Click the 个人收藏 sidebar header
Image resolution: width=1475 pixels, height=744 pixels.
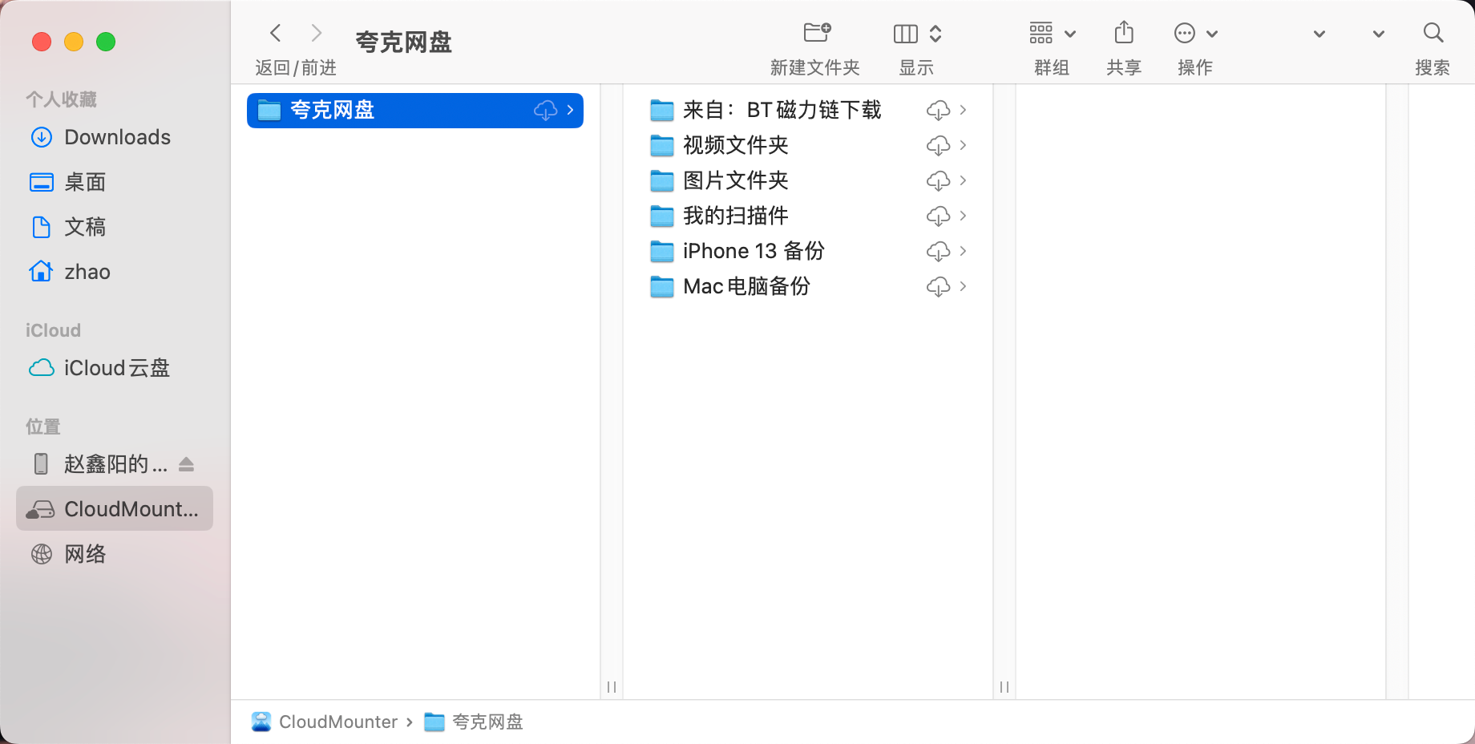[x=61, y=99]
